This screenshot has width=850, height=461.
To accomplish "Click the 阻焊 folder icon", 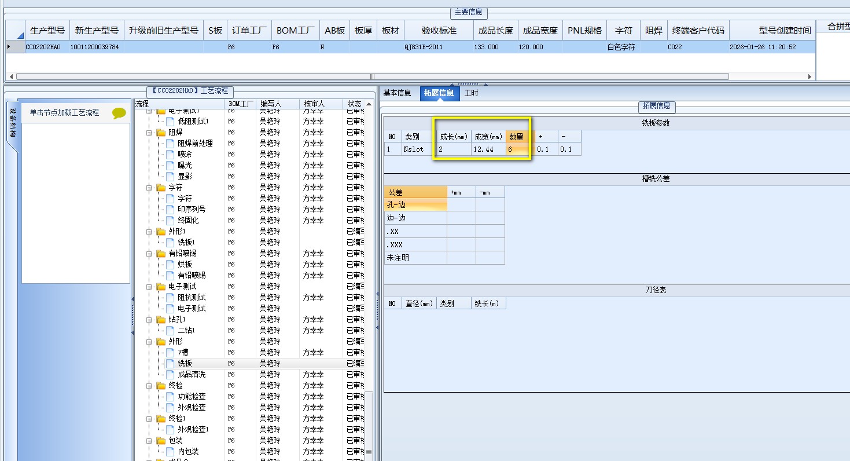I will 161,133.
